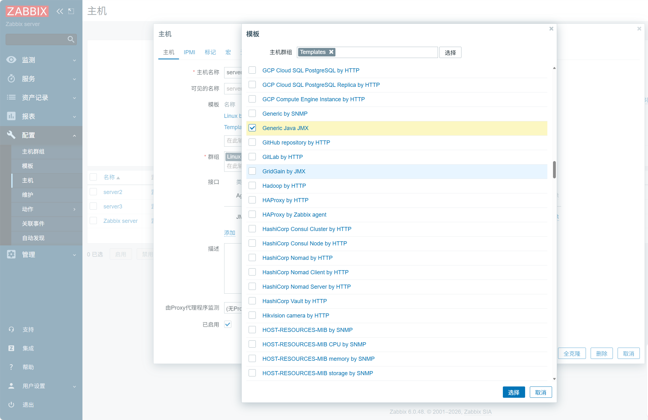Click the question mark icon for 帮助
The image size is (648, 420).
[x=11, y=367]
